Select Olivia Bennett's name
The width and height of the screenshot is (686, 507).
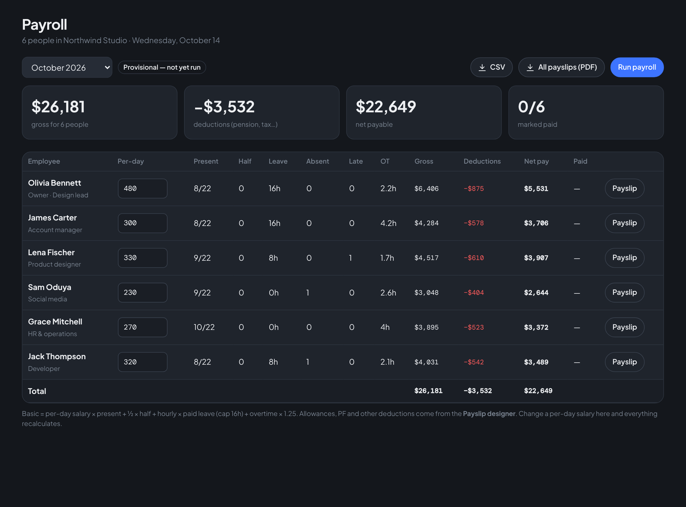[x=54, y=183]
